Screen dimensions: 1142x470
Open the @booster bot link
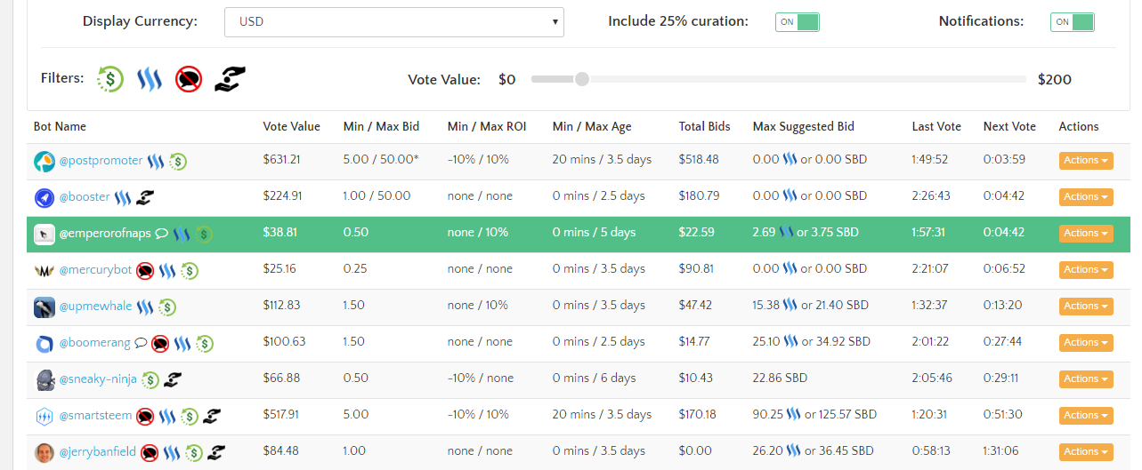[85, 197]
